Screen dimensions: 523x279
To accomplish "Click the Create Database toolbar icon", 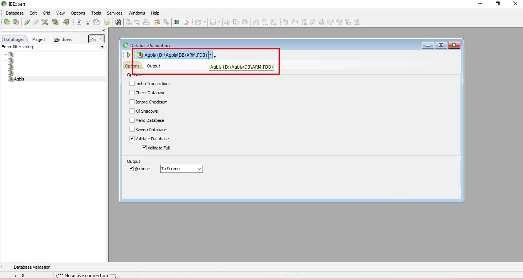I will coord(56,22).
